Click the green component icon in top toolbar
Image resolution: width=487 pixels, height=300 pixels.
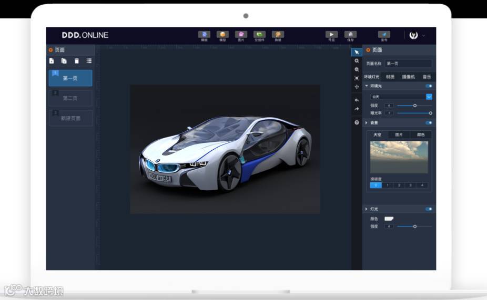(x=259, y=36)
